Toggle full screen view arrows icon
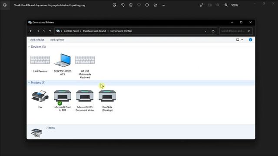The image size is (278, 156). coord(202,5)
